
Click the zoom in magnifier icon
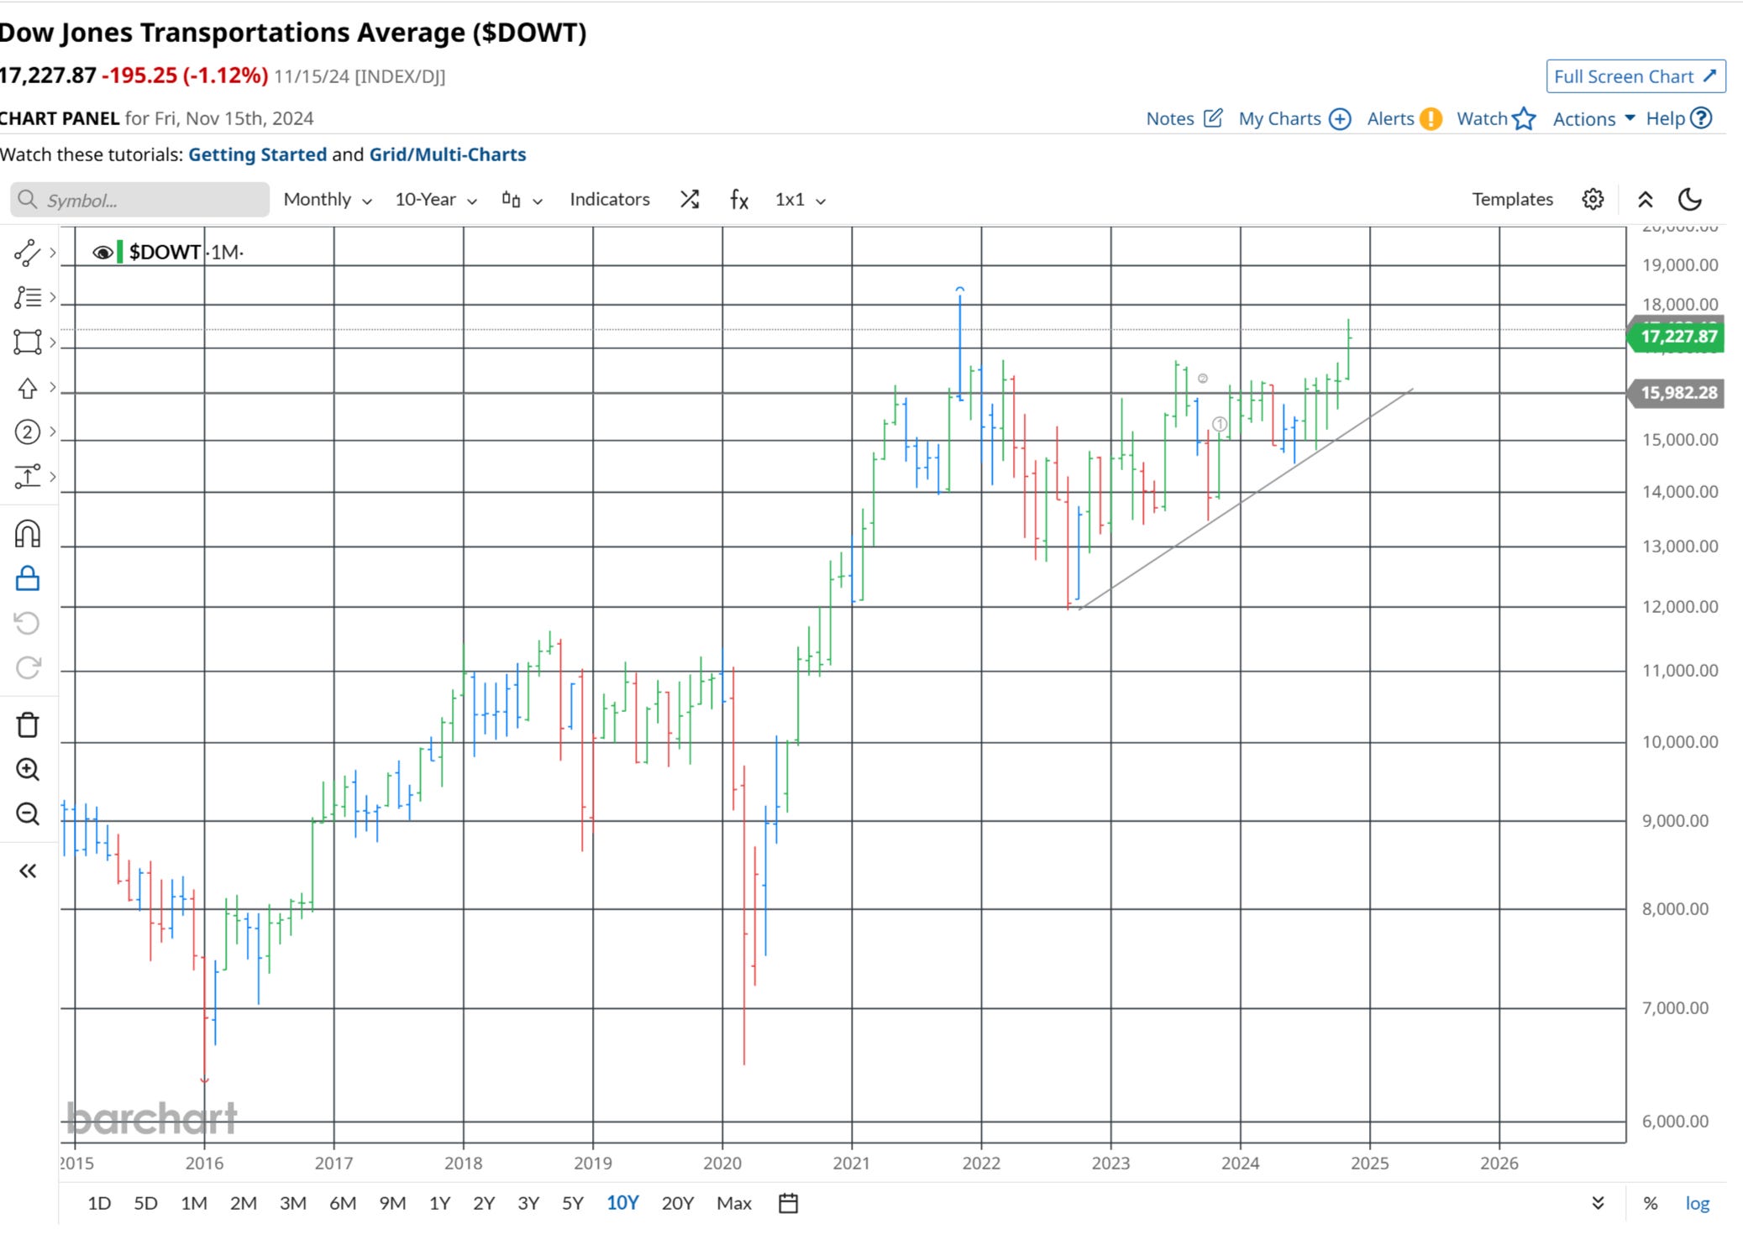28,769
